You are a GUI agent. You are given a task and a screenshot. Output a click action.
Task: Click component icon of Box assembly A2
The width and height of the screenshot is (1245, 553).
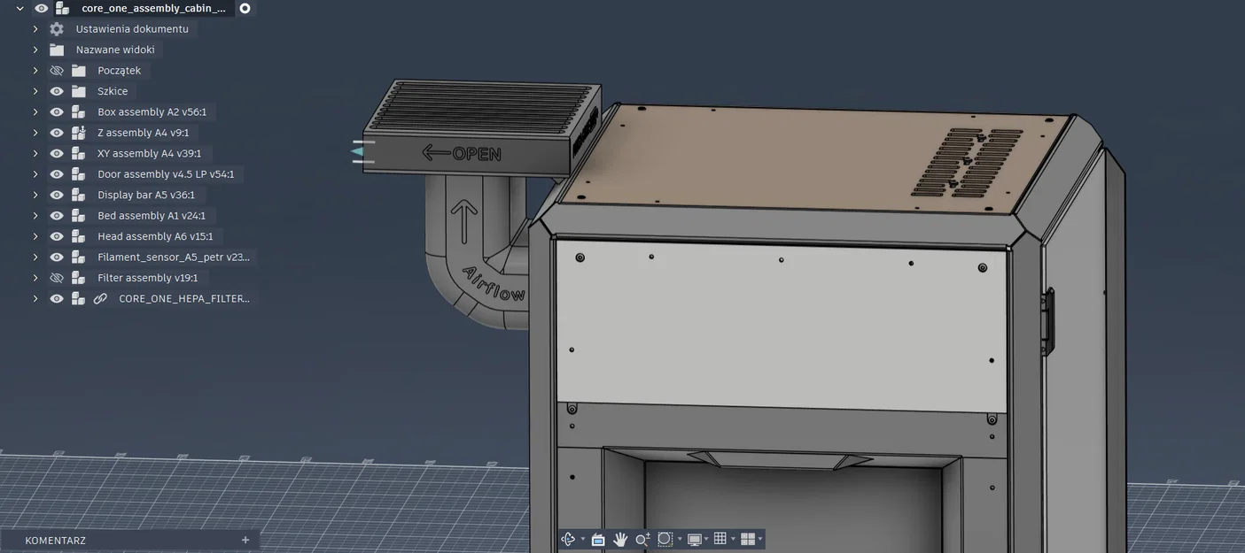click(x=79, y=112)
